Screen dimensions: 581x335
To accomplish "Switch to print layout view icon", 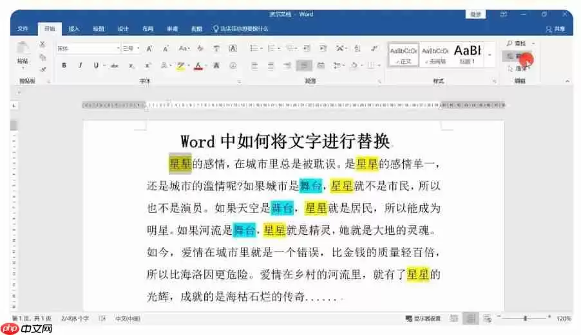I will [x=471, y=318].
